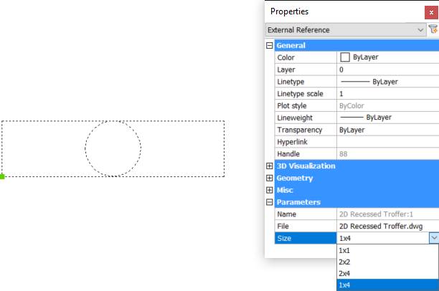The image size is (439, 291).
Task: Select the 1x1 size option
Action: (344, 250)
